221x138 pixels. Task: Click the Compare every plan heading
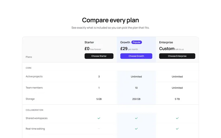(x=110, y=20)
